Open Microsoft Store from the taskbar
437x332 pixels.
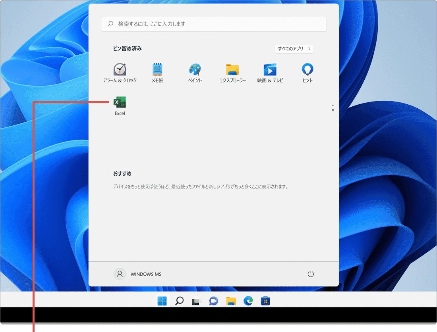tap(265, 301)
